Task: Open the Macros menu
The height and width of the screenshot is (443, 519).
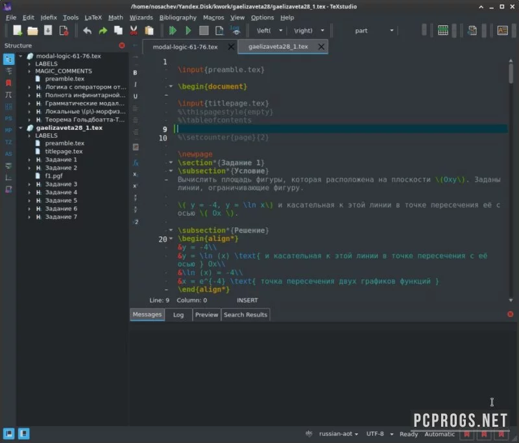Action: (x=213, y=18)
